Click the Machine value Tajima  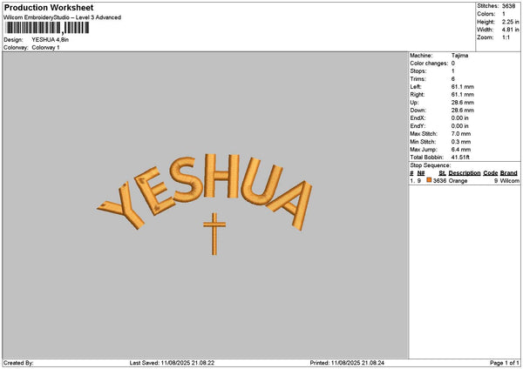pyautogui.click(x=459, y=56)
